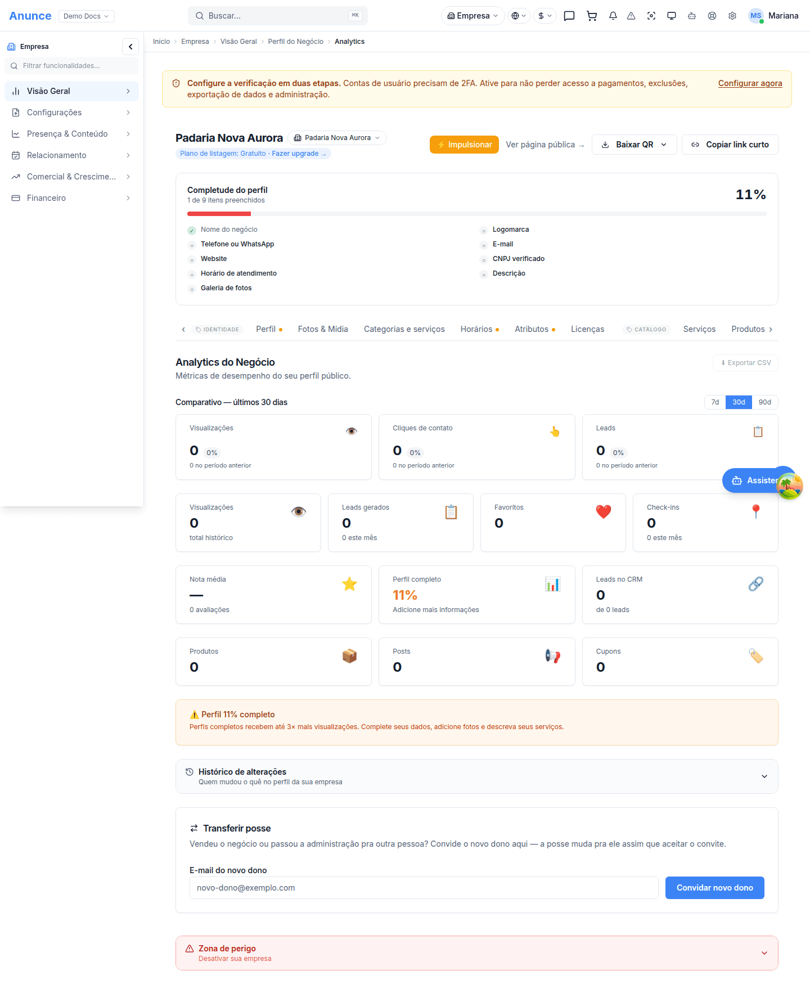Expand Financeiro sidebar menu
This screenshot has height=1002, width=810.
point(71,198)
